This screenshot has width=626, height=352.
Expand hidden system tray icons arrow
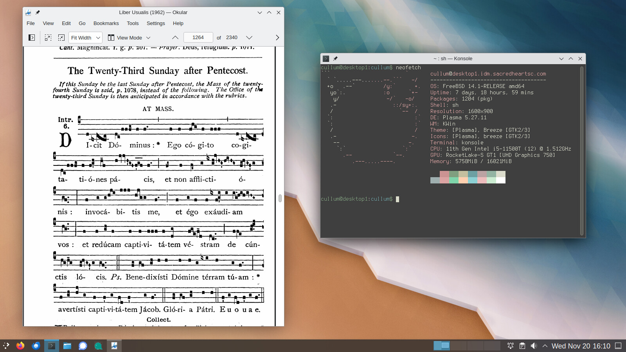(545, 346)
